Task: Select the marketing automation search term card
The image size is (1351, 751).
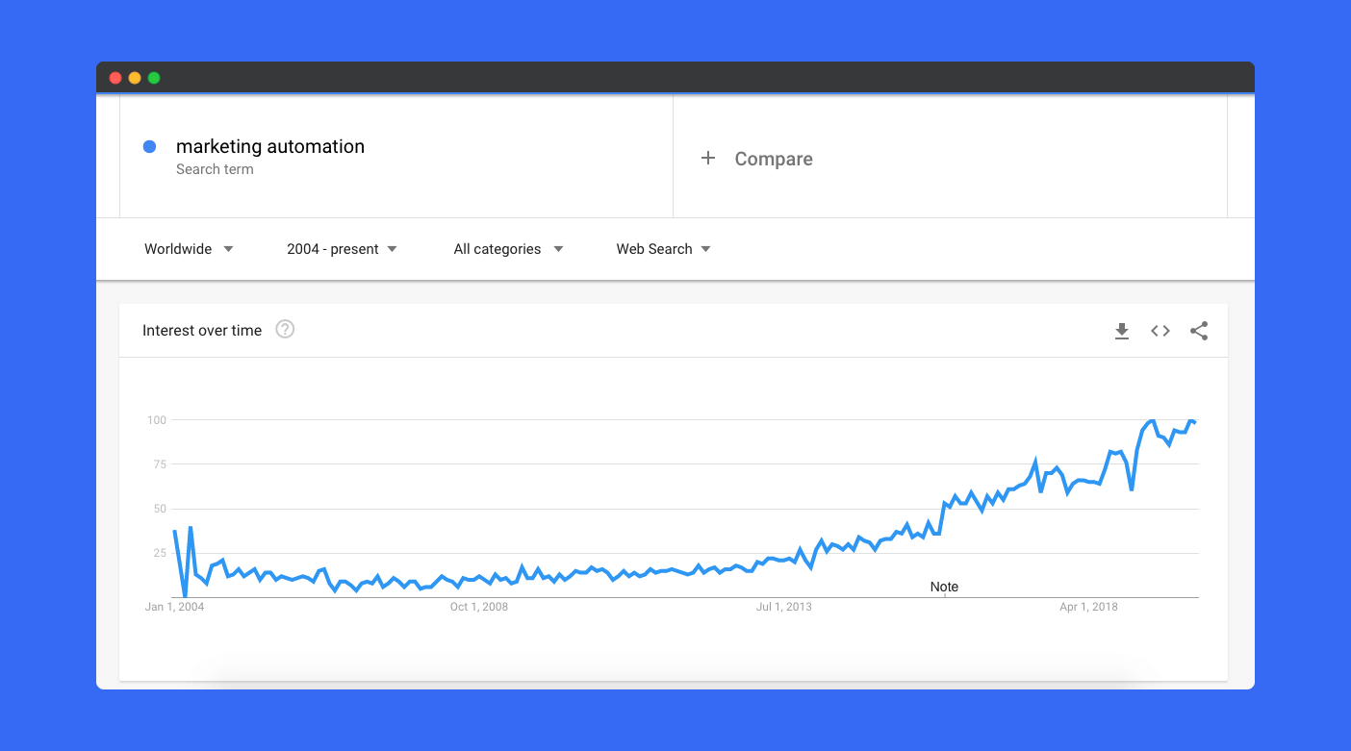Action: point(269,146)
